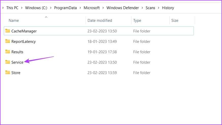Sort by Size column header
Viewport: 222px width, 125px height.
coord(175,21)
